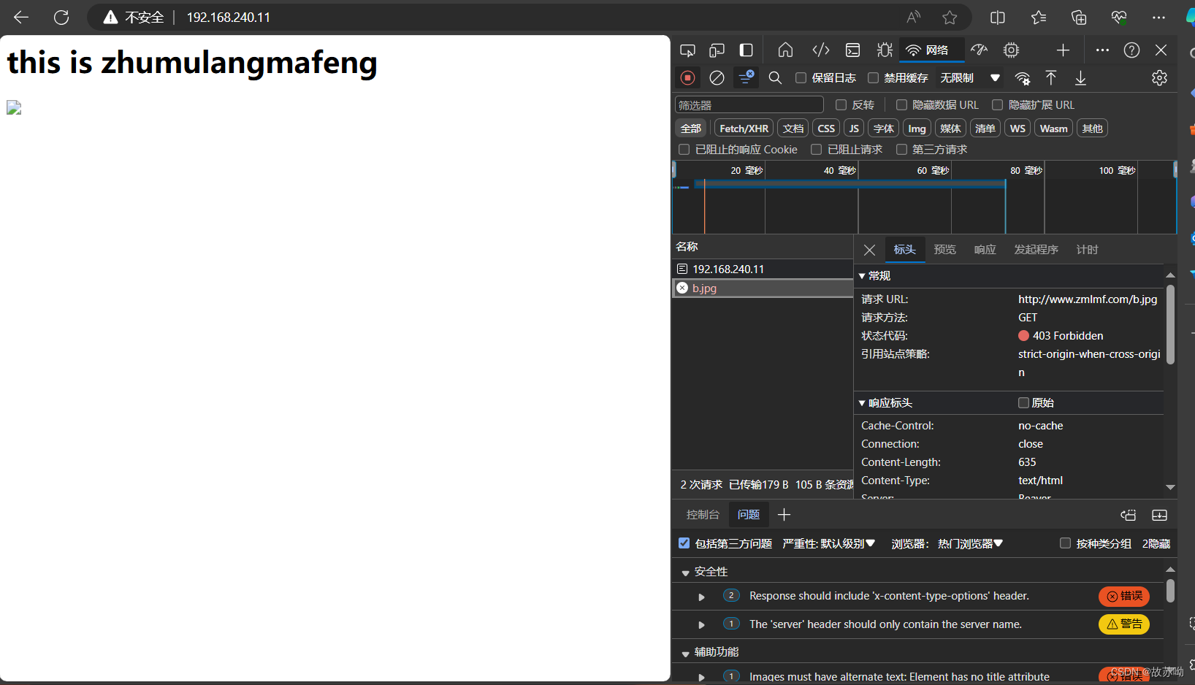Open the browser settings and more menu

(1159, 17)
